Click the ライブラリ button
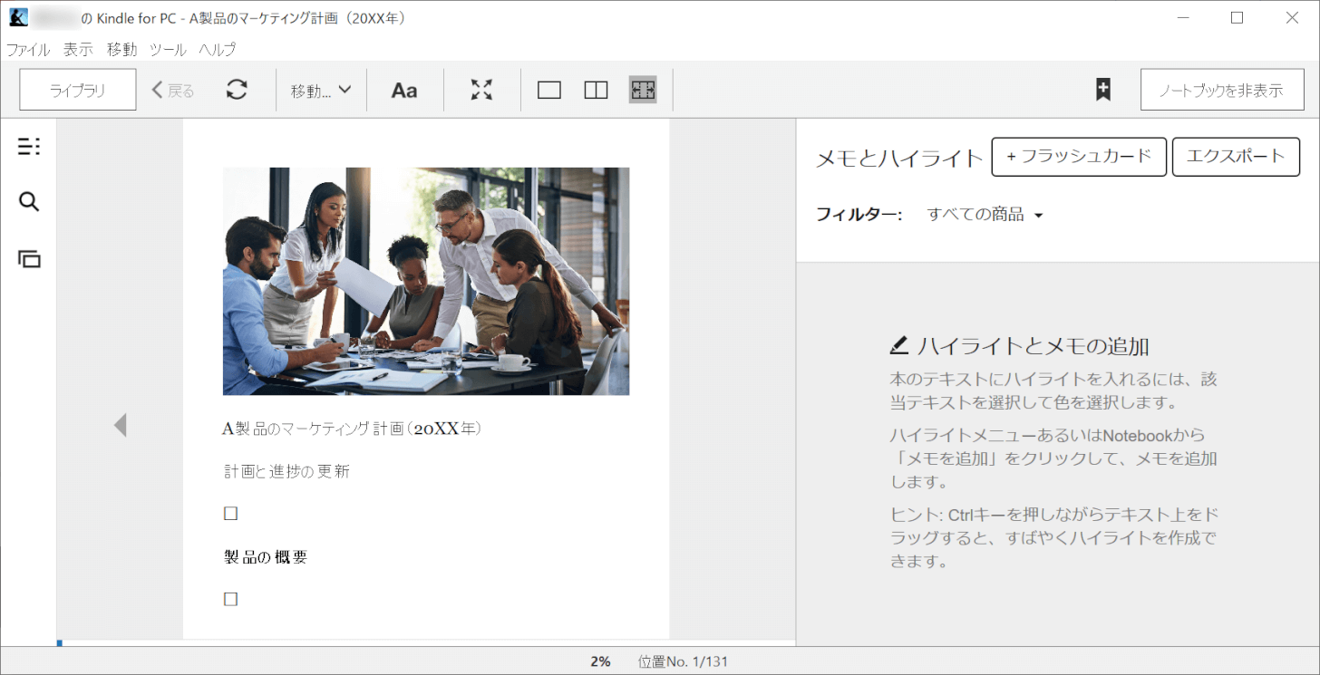Screen dimensions: 1320x675 [78, 90]
